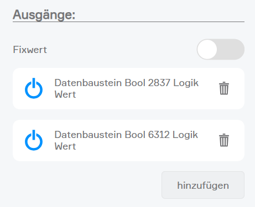The width and height of the screenshot is (255, 207).
Task: Open the first output card with Bool 2837
Action: pos(128,88)
